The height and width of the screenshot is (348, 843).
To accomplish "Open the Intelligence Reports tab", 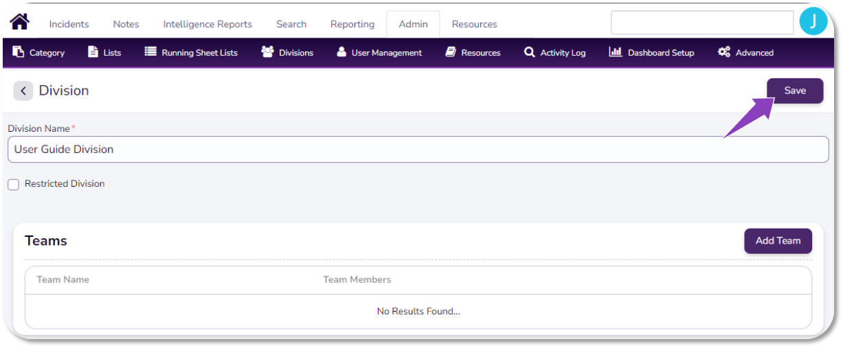I will 207,24.
